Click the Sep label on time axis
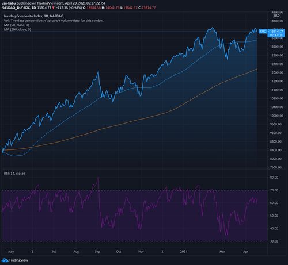288x265 pixels. (x=97, y=252)
